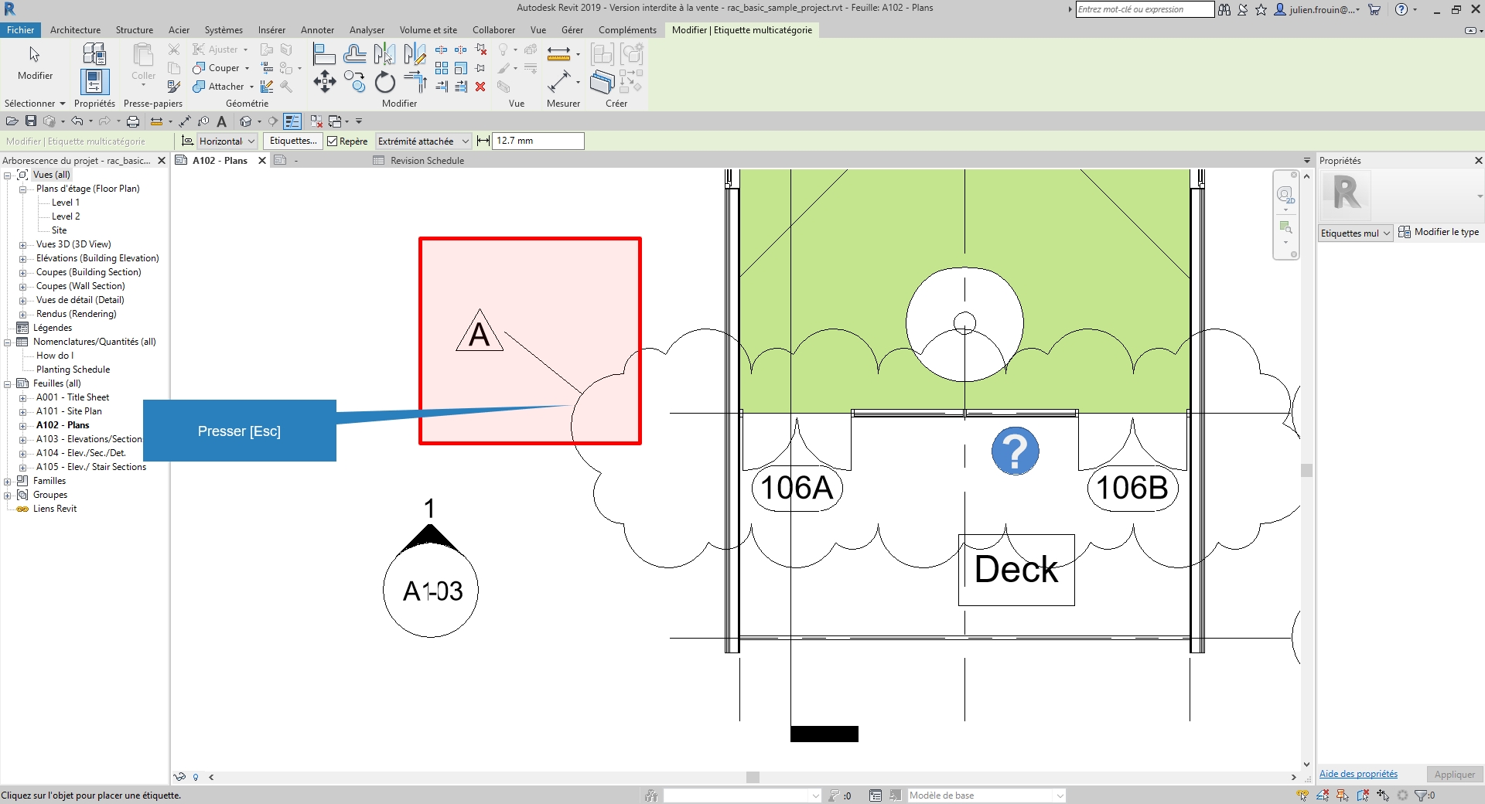1485x804 pixels.
Task: Click the Rotate tool icon
Action: (x=384, y=82)
